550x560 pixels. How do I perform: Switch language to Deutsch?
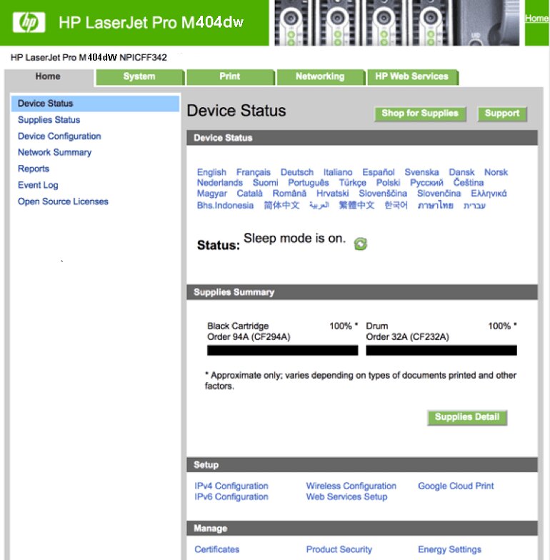point(297,172)
